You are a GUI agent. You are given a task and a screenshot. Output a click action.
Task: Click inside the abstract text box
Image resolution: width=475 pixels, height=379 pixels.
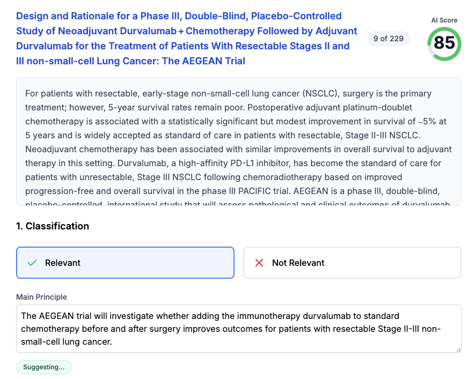tap(238, 142)
